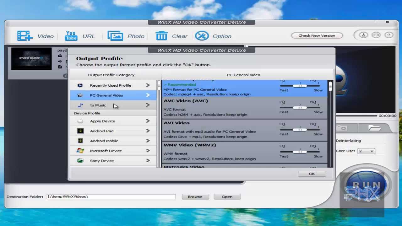Click the Photo slideshow toolbar button

[126, 36]
